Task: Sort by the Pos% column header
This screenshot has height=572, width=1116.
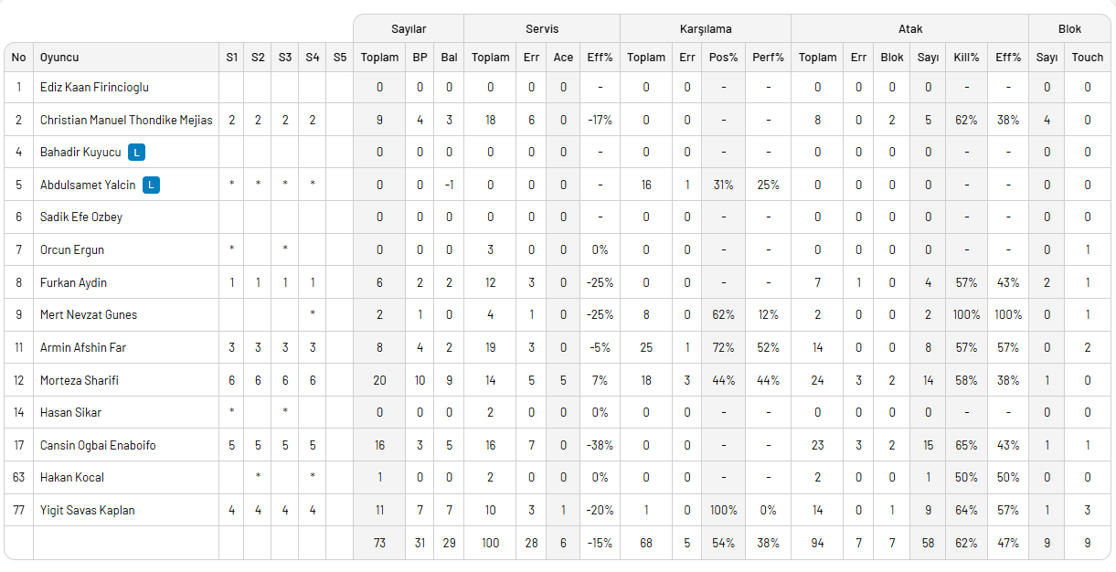Action: (x=723, y=58)
